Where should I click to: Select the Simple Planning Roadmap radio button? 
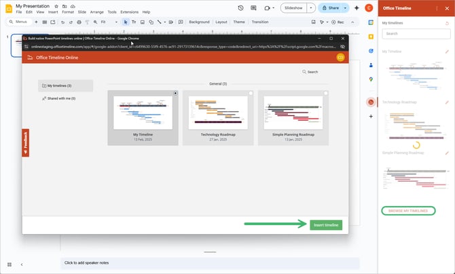325,93
